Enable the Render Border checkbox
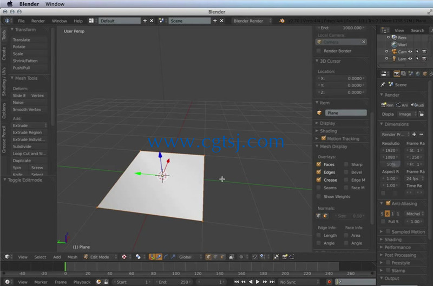This screenshot has width=433, height=286. [x=319, y=51]
